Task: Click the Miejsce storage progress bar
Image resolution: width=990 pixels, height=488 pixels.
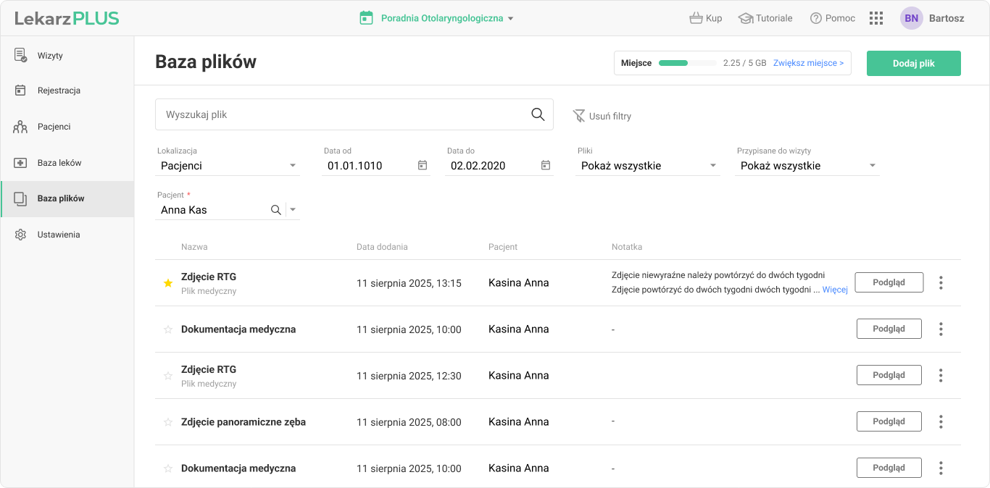Action: 687,63
